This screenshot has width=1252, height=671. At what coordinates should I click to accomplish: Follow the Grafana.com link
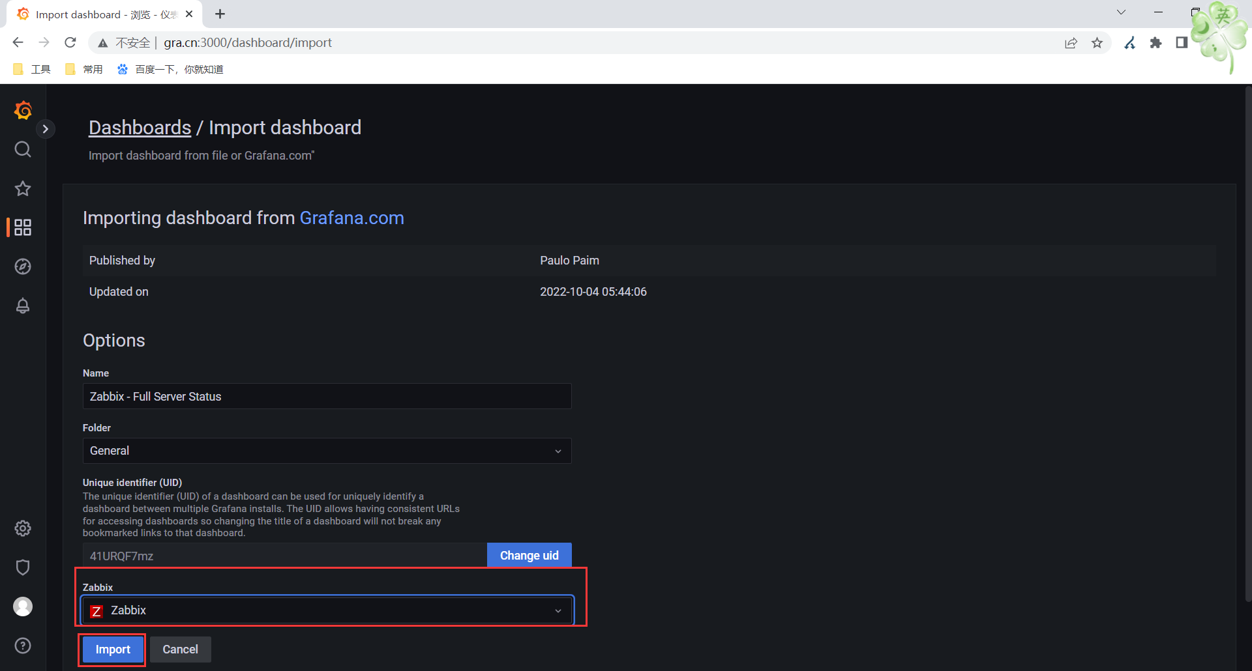(351, 218)
